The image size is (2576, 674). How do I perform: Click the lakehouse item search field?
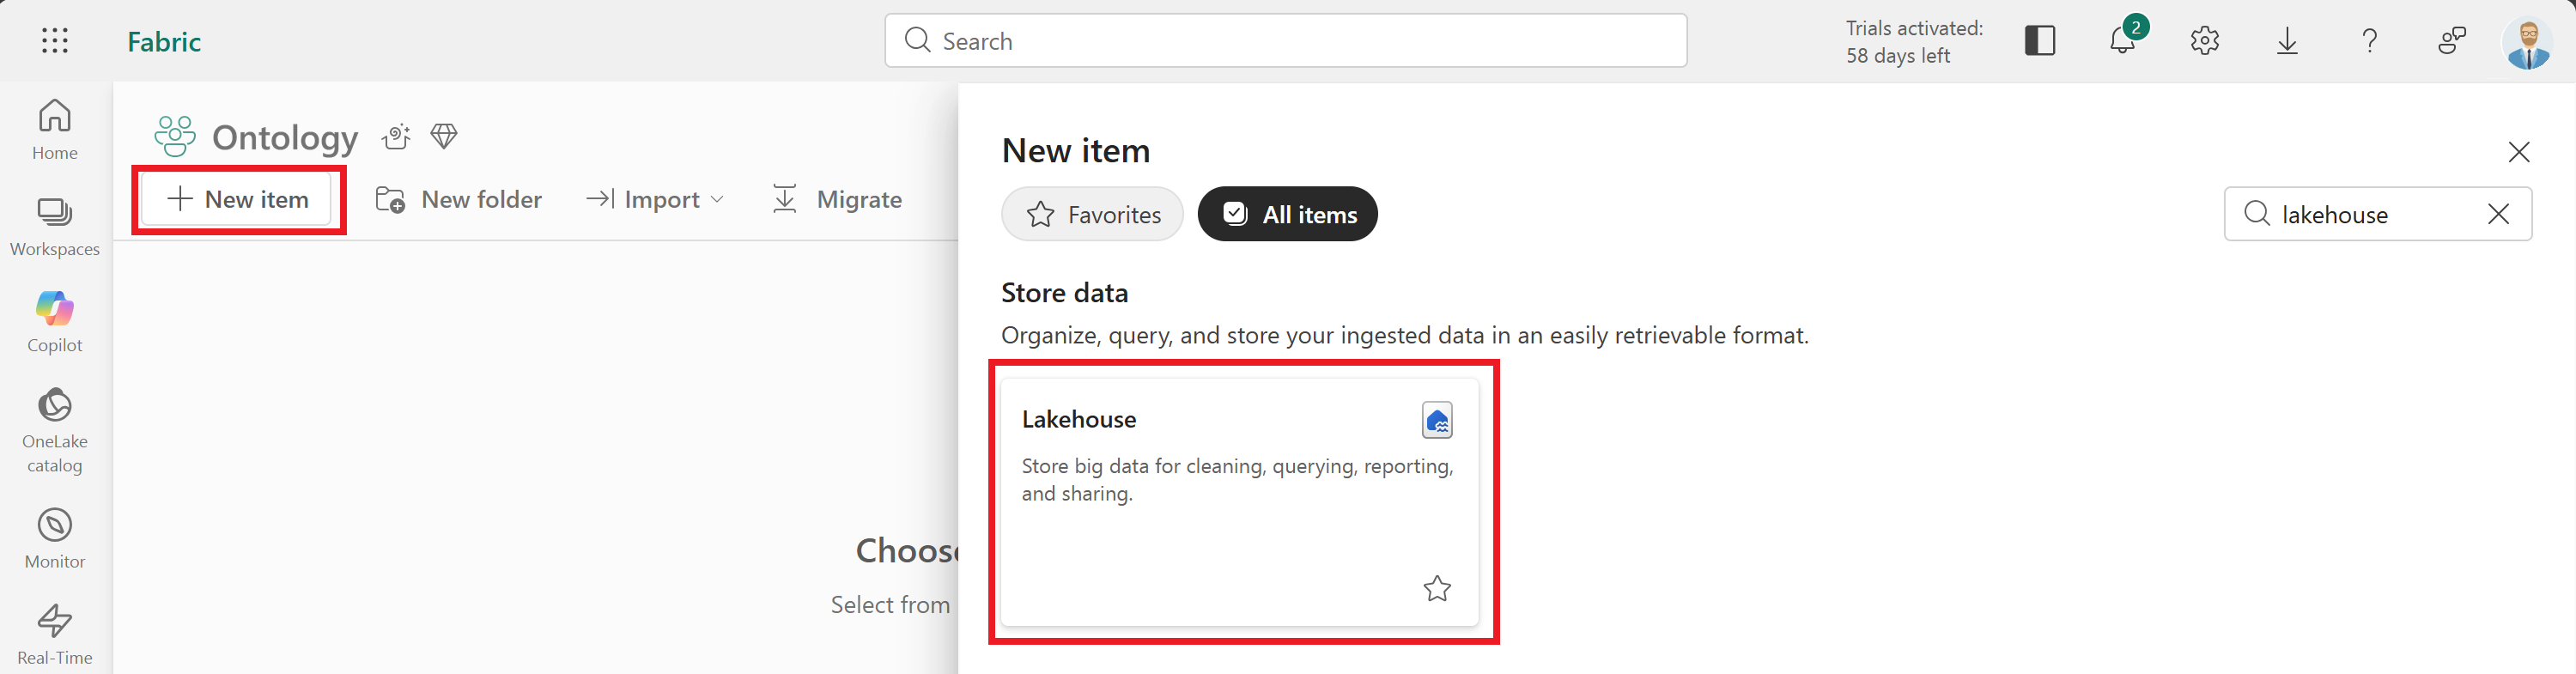point(2377,214)
